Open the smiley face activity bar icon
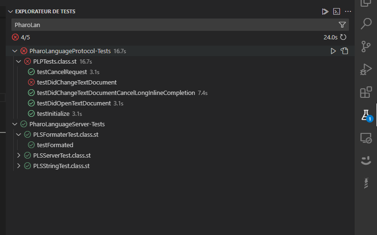 366,160
